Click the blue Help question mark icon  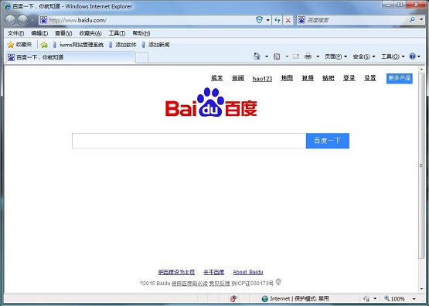click(412, 56)
